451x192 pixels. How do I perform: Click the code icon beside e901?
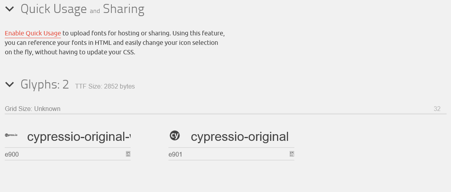coord(292,154)
